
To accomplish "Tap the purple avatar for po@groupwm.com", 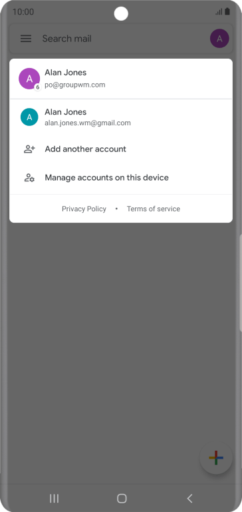I will (x=29, y=79).
